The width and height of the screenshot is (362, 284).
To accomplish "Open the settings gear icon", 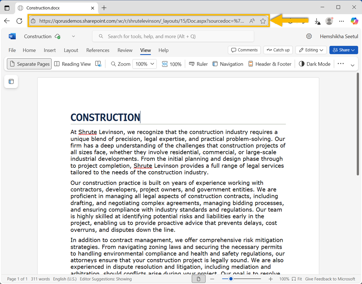I will (x=309, y=36).
